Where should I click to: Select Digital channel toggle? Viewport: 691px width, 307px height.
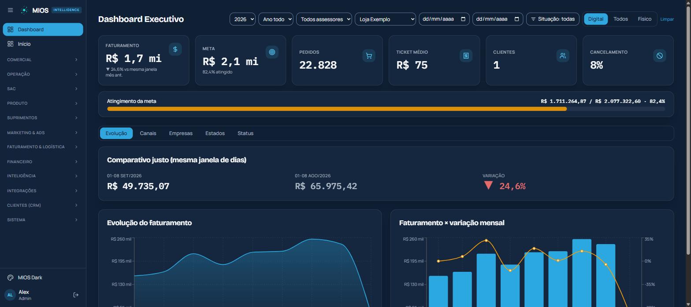(596, 19)
